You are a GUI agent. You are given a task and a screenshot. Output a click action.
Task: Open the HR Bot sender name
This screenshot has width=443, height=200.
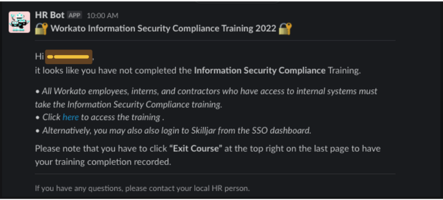tap(50, 15)
